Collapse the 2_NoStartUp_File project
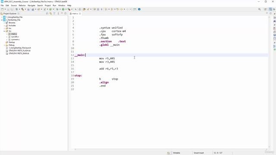The height and width of the screenshot is (155, 276). coord(2,20)
